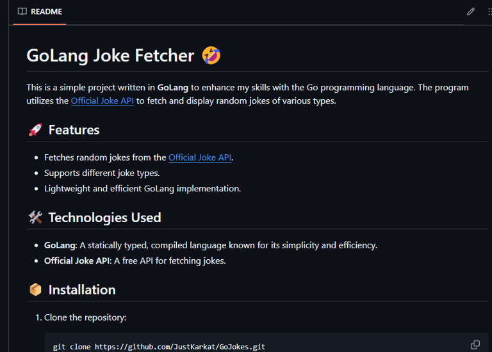Viewport: 492px width, 352px height.
Task: Click the bold Official Joke API bullet
Action: [x=77, y=260]
